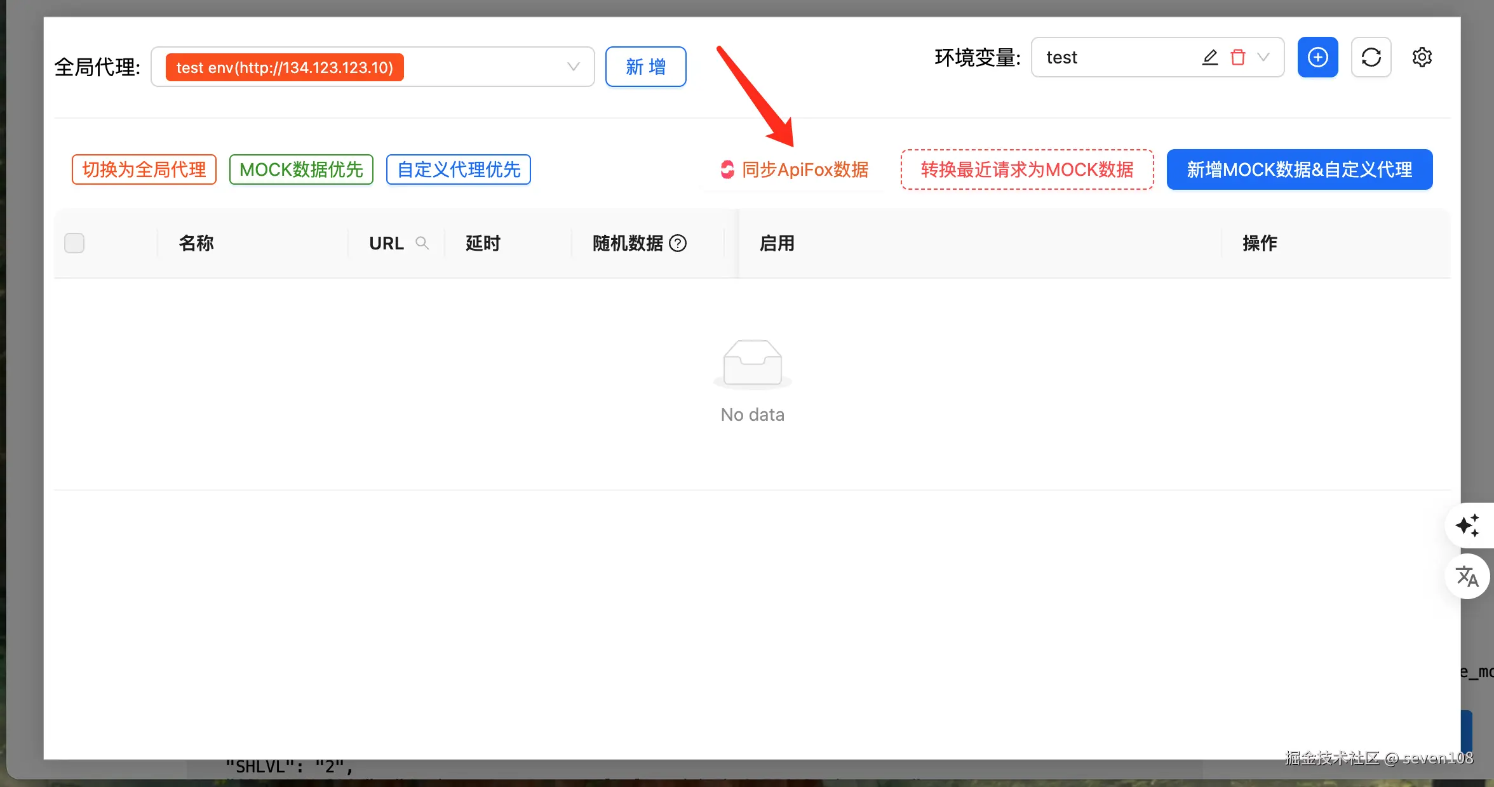Select the 自定义代理优先 mode option
Viewport: 1494px width, 787px height.
pyautogui.click(x=458, y=169)
